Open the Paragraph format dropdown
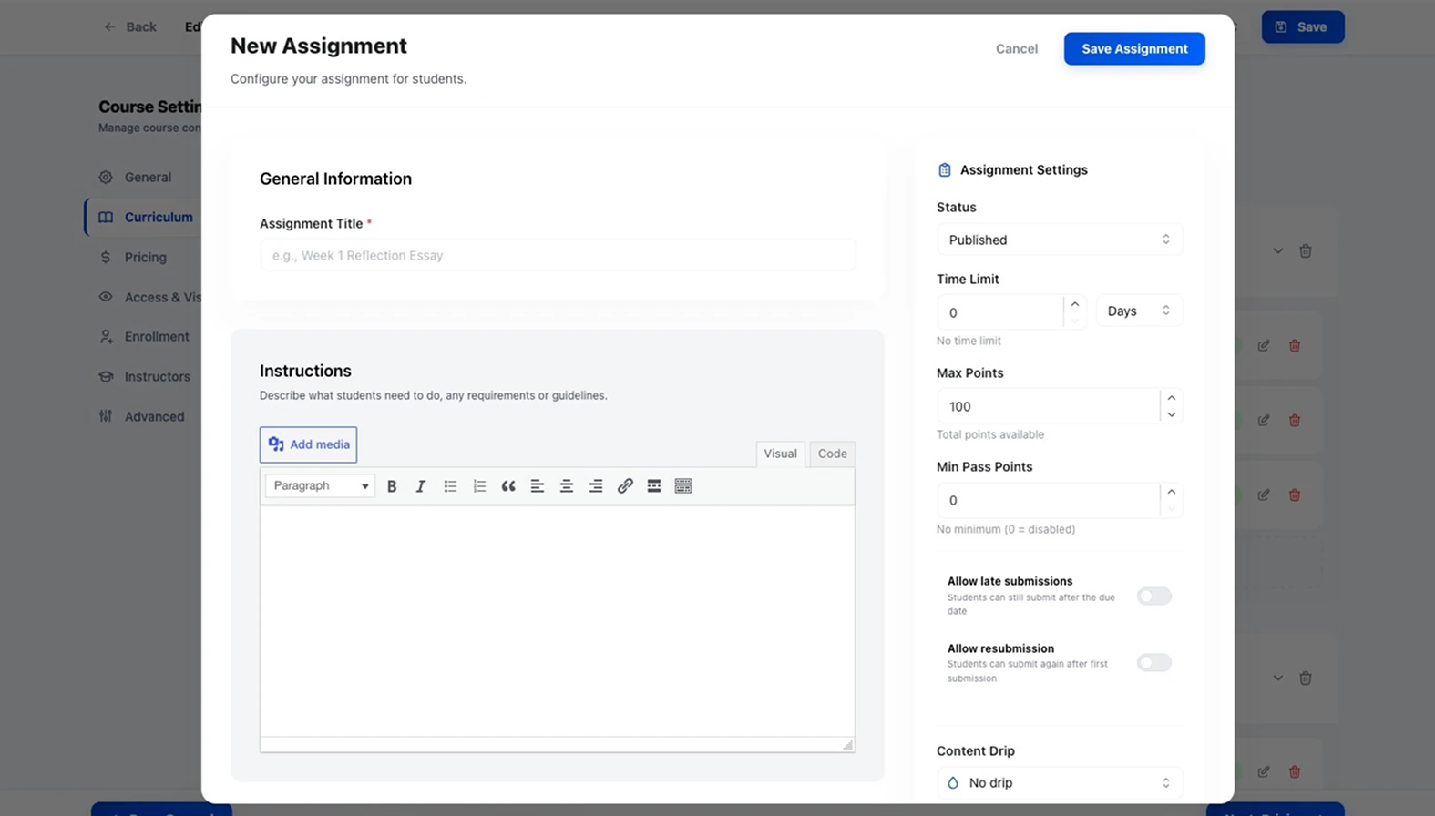The image size is (1435, 816). click(x=320, y=486)
